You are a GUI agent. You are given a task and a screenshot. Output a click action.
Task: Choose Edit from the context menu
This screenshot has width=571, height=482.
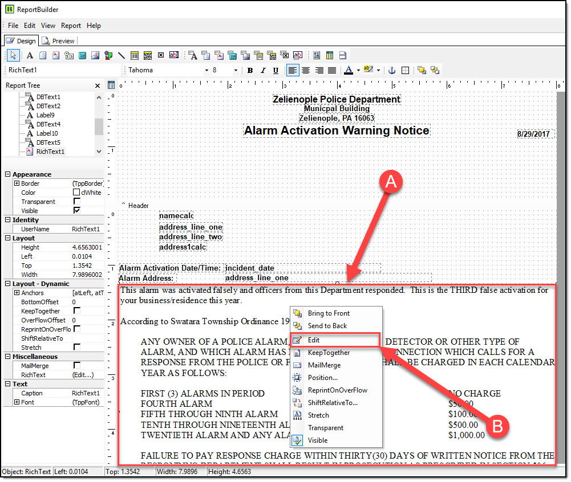(x=314, y=340)
